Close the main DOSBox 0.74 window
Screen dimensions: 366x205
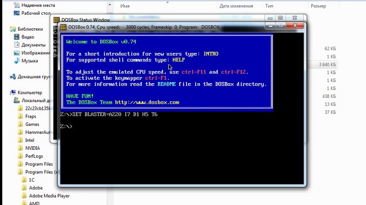295,25
